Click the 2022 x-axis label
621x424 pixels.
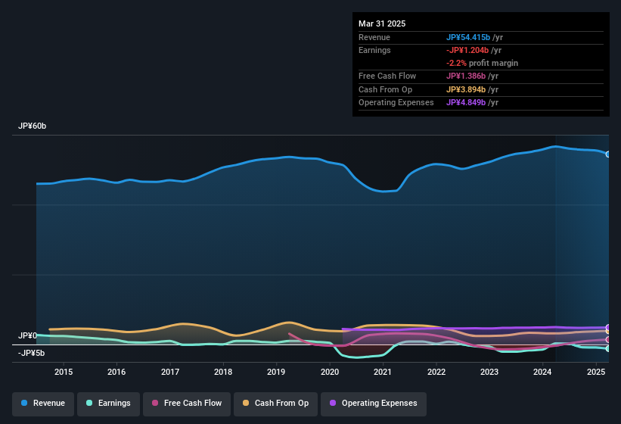pos(436,372)
